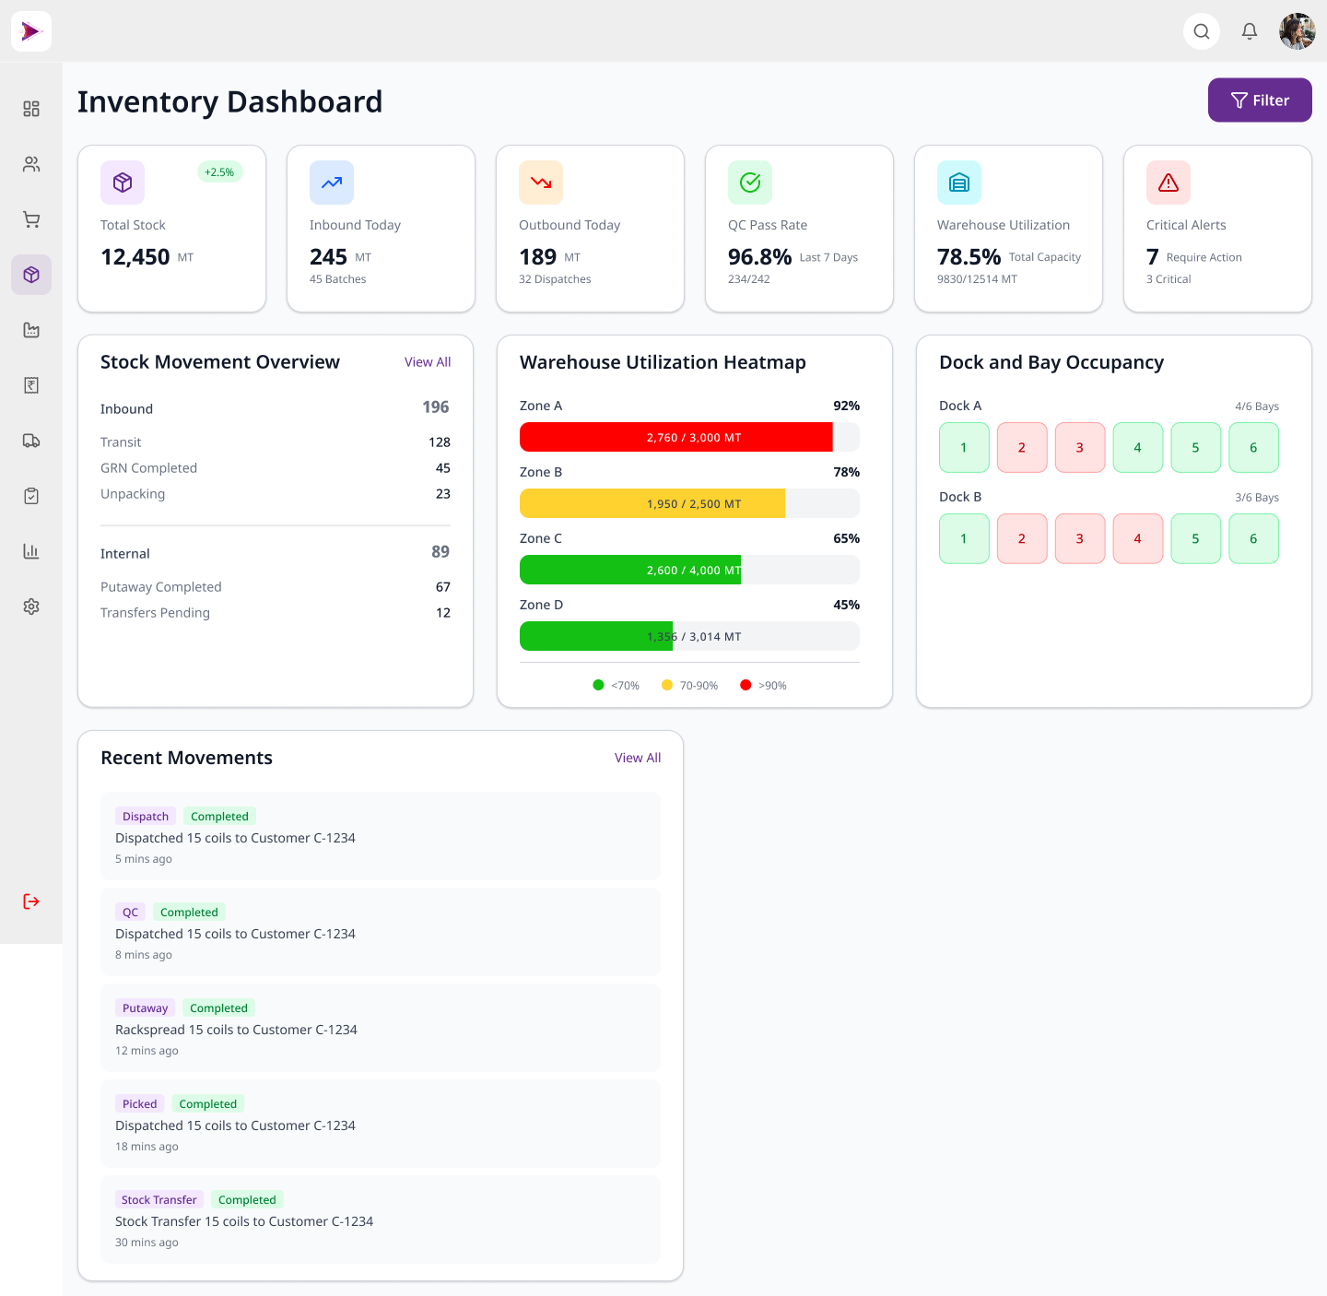Click red >90% legend dot
Viewport: 1327px width, 1296px height.
(746, 685)
